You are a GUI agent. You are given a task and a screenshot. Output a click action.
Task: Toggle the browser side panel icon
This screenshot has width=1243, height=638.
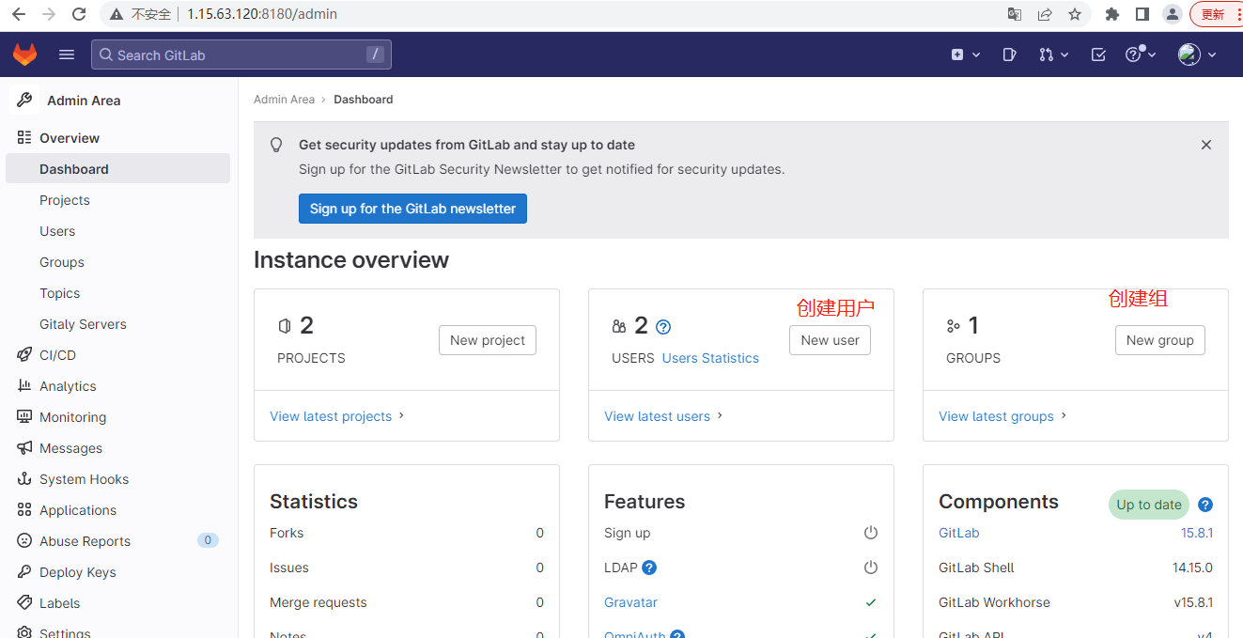pyautogui.click(x=1142, y=14)
